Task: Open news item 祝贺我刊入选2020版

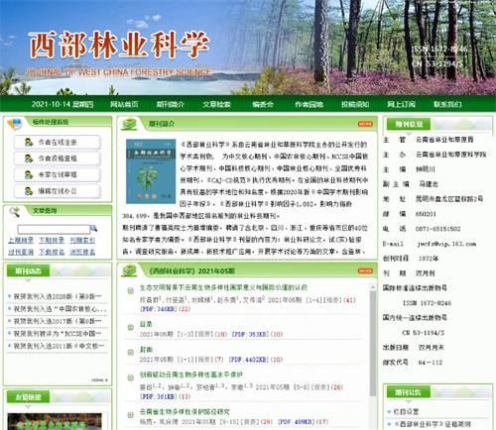Action: coord(58,296)
